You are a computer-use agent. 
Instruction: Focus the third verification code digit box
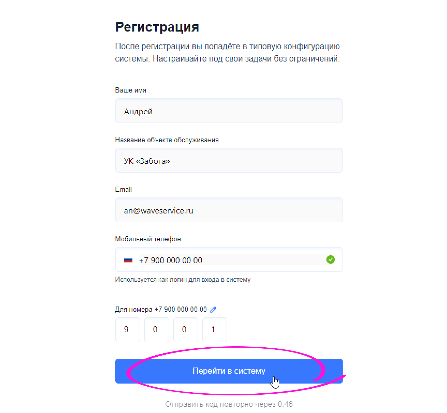[x=185, y=330]
